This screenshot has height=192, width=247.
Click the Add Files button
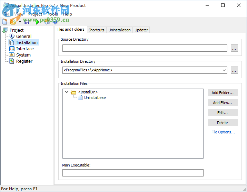coord(223,103)
